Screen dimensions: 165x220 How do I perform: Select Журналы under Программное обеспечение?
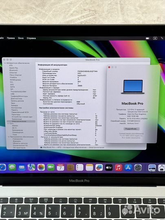pos(17,141)
